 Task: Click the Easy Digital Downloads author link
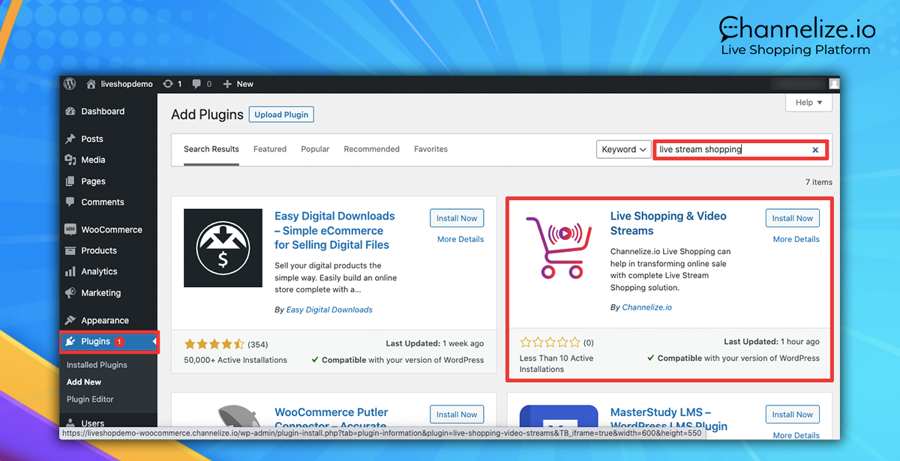coord(329,310)
